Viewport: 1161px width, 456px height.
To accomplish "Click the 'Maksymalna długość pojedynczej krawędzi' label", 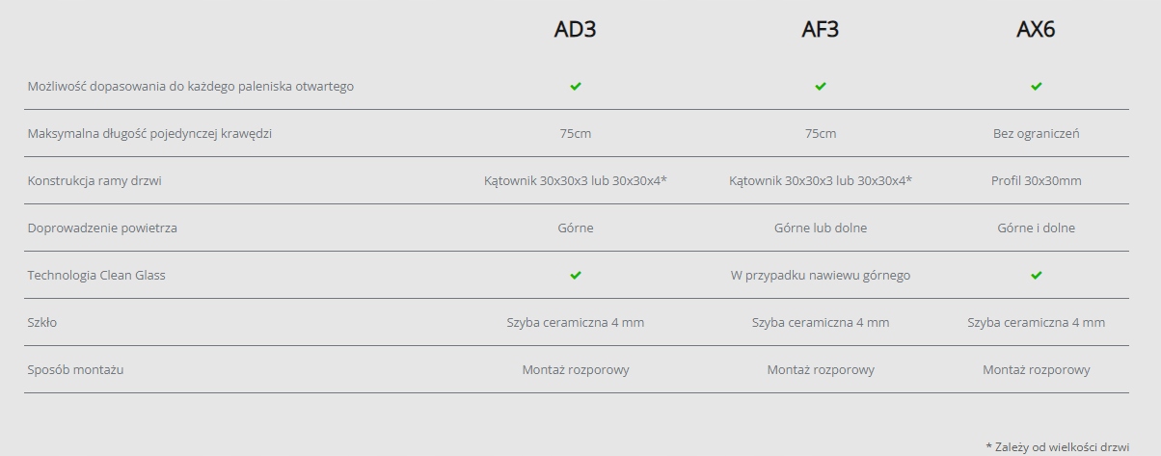I will pos(149,133).
